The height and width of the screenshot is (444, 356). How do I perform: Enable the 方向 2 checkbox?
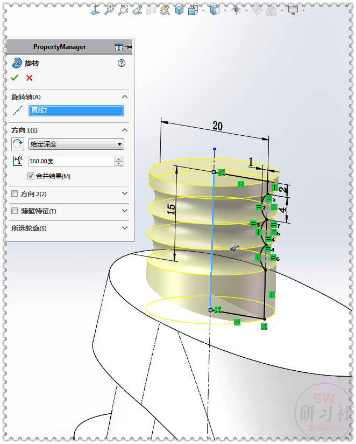[15, 193]
